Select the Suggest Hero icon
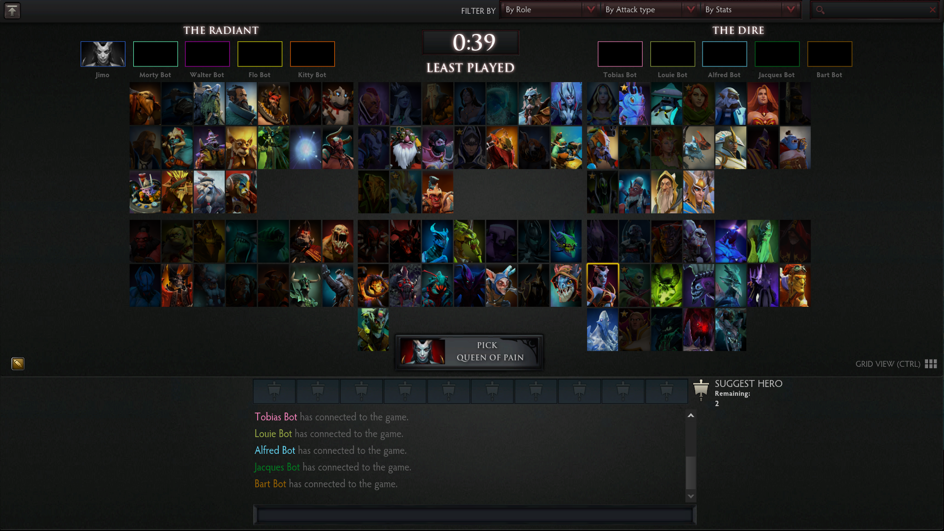 [700, 389]
